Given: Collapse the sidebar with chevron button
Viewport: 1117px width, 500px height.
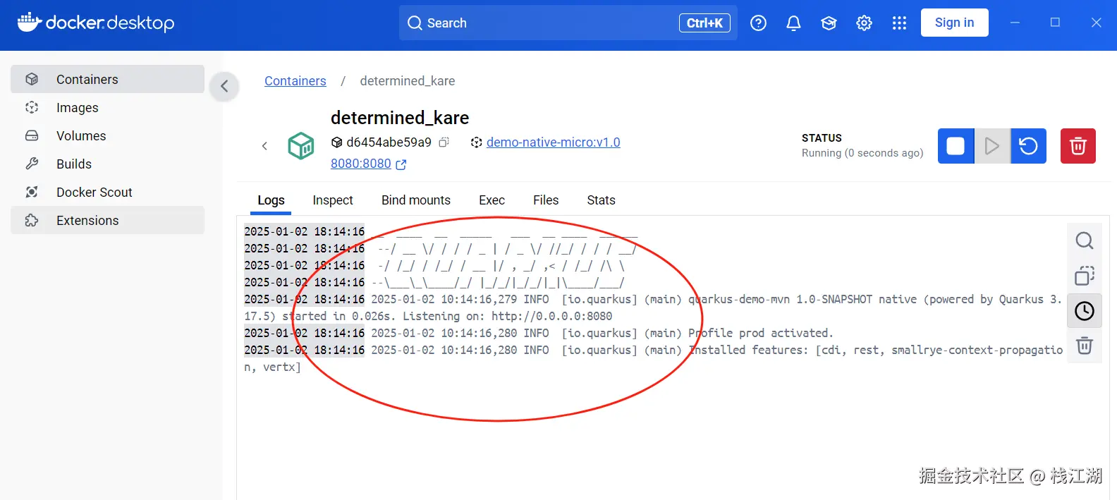Looking at the screenshot, I should (x=224, y=86).
